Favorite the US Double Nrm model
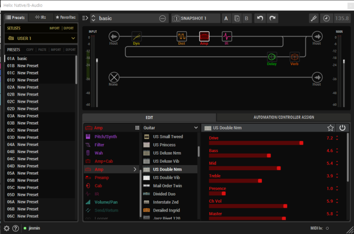Screen dimensions: 354x234 point(330,128)
